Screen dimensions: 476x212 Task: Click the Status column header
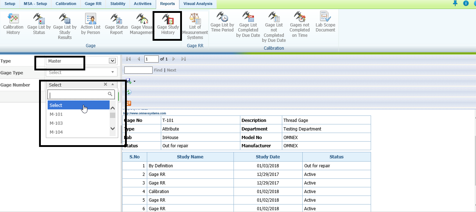[x=337, y=157]
